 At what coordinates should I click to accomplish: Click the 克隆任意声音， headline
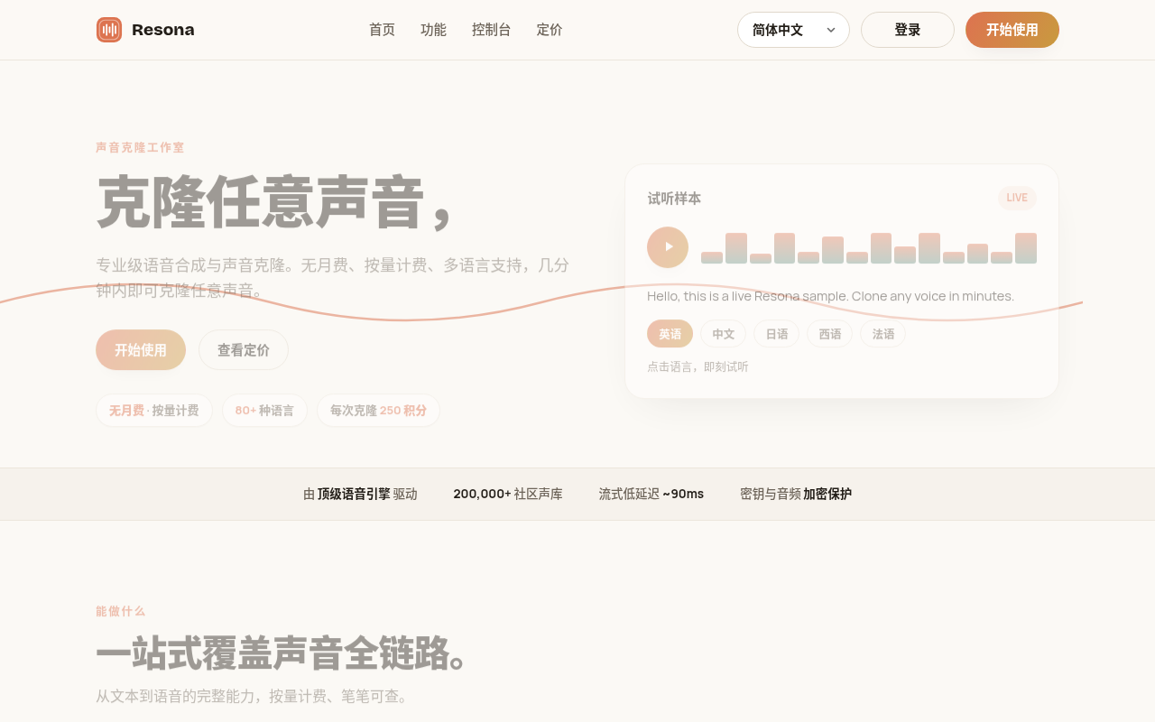273,202
